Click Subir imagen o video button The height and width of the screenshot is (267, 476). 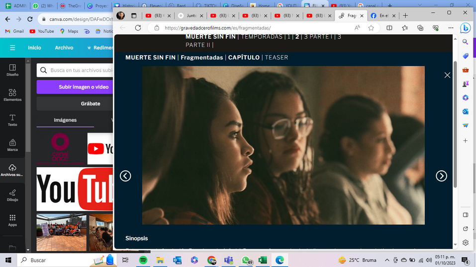[75, 87]
